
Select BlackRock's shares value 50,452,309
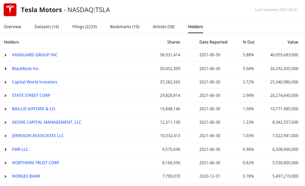[170, 68]
